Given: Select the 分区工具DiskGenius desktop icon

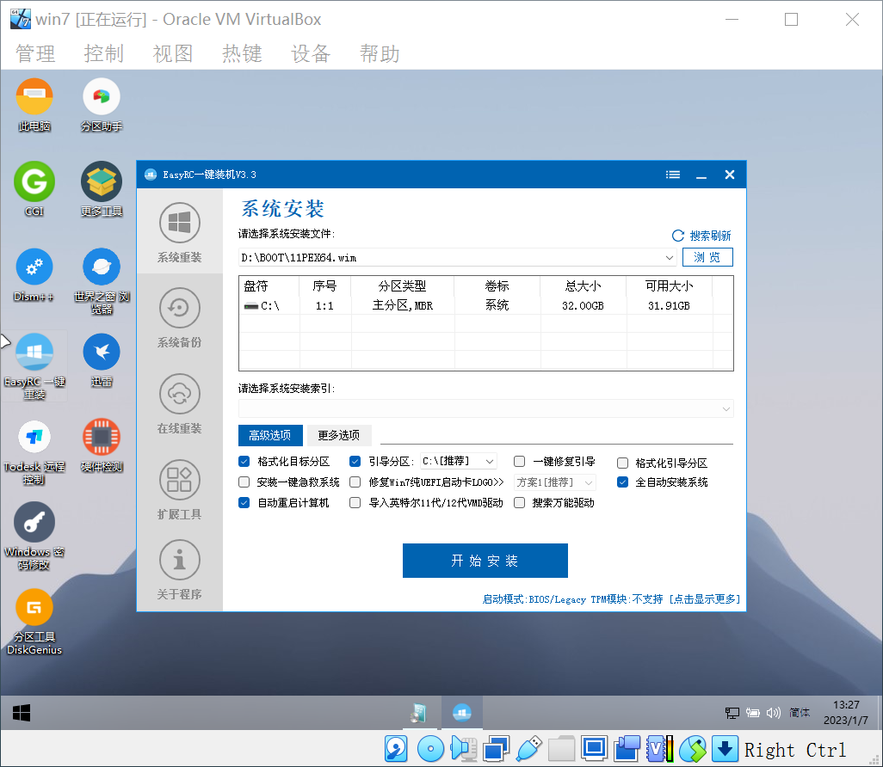Looking at the screenshot, I should coord(34,622).
